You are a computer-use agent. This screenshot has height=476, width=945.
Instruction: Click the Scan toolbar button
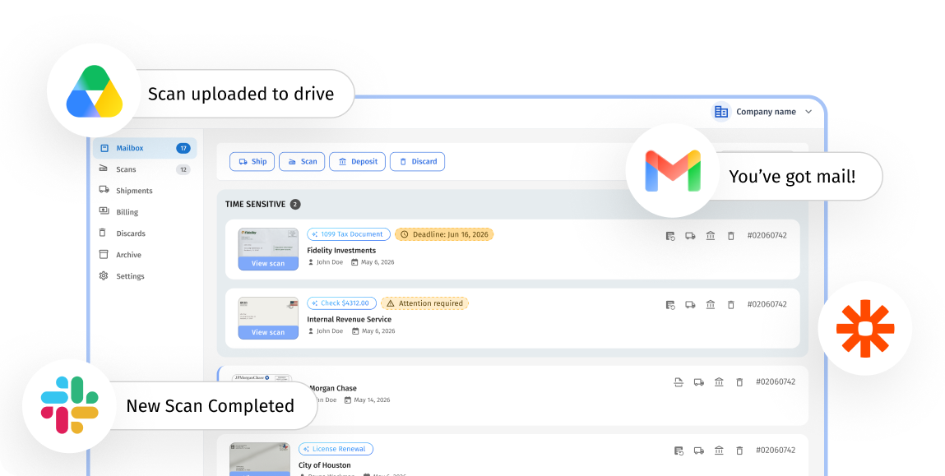(x=302, y=161)
